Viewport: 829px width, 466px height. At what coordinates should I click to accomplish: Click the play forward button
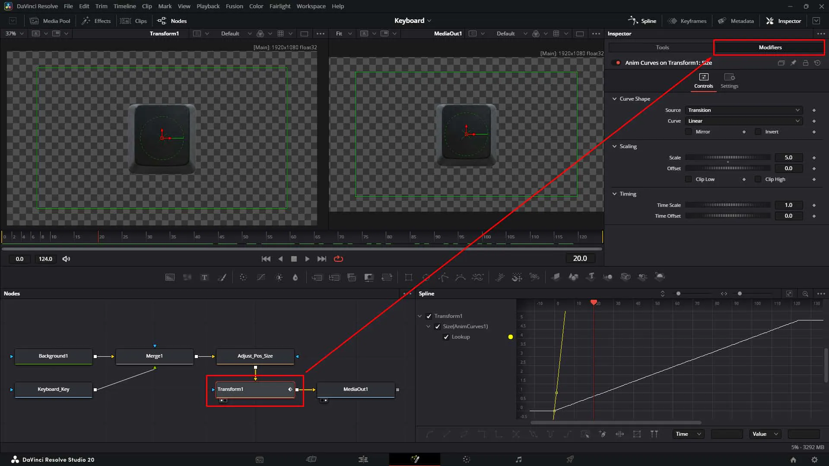point(307,259)
